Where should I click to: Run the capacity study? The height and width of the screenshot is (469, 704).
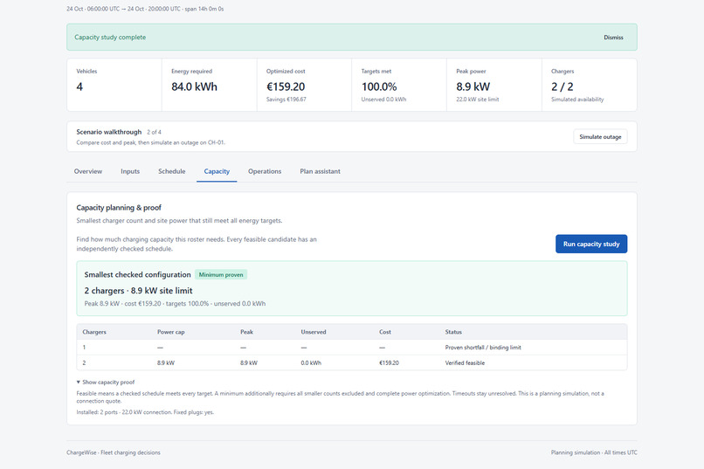(x=591, y=245)
